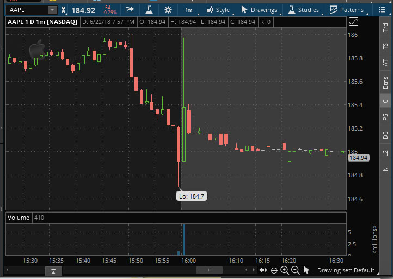The image size is (393, 279).
Task: Click the C: 184.94 close value
Action: (243, 22)
